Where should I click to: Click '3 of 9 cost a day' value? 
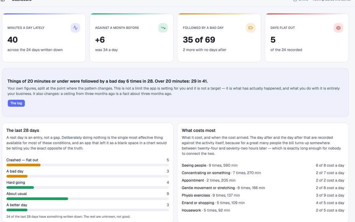coord(330,195)
